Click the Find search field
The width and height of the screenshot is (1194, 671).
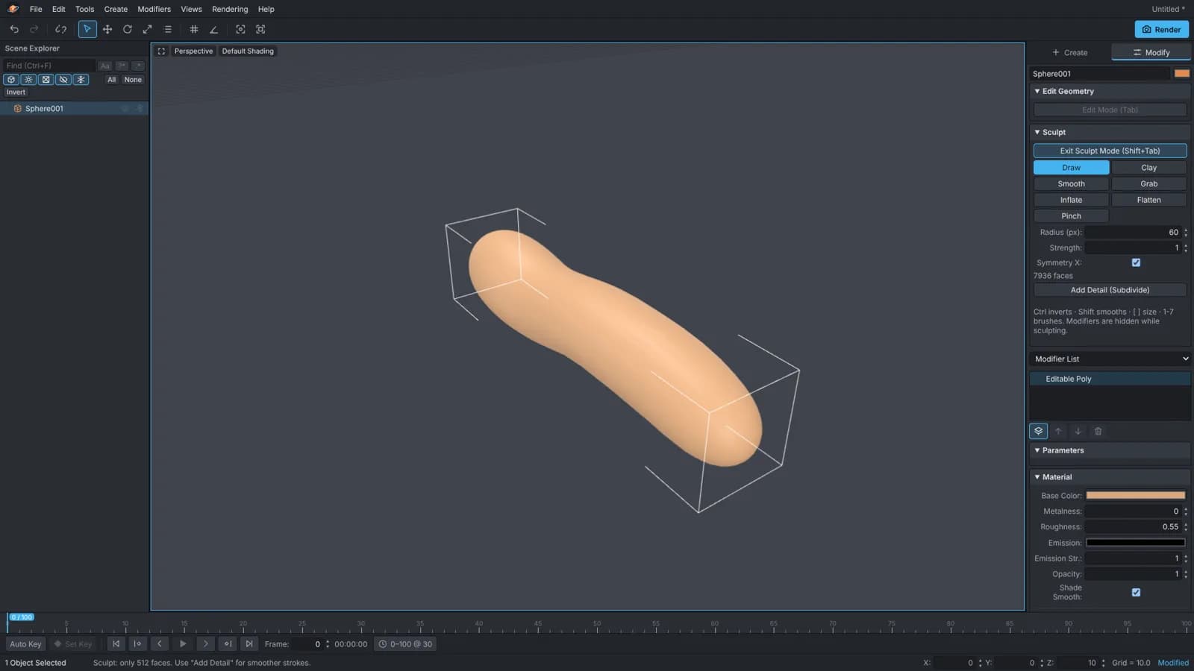tap(49, 66)
